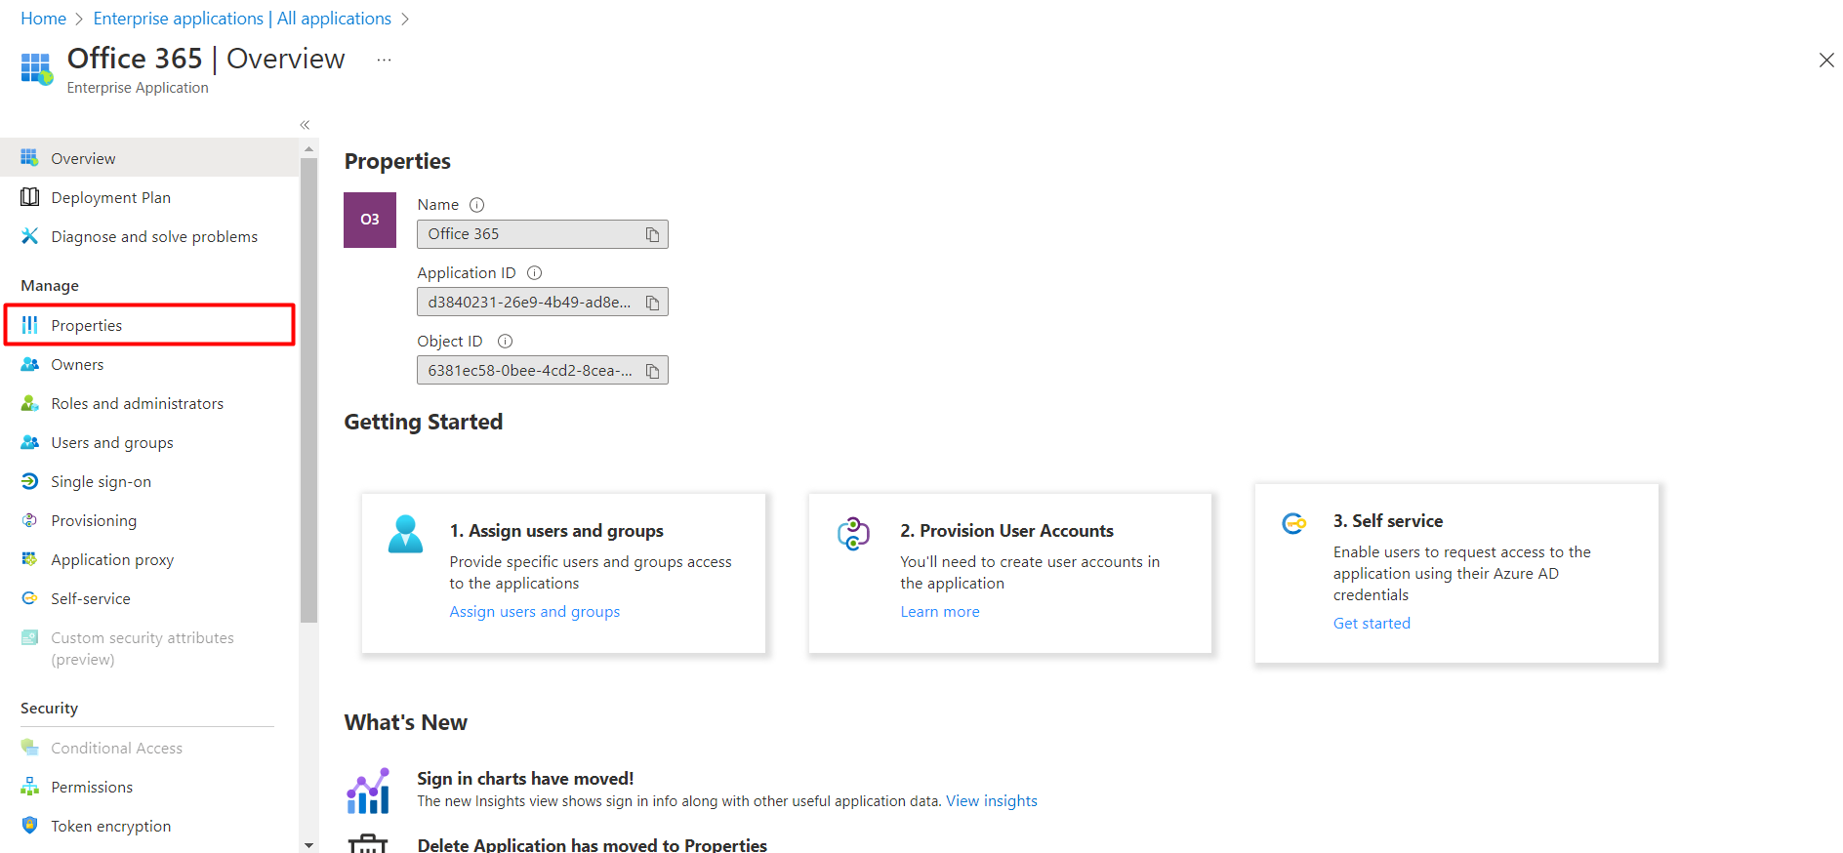Open Roles and administrators
This screenshot has width=1843, height=853.
tap(149, 403)
